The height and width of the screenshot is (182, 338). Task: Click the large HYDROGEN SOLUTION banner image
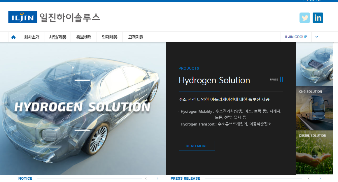click(83, 108)
